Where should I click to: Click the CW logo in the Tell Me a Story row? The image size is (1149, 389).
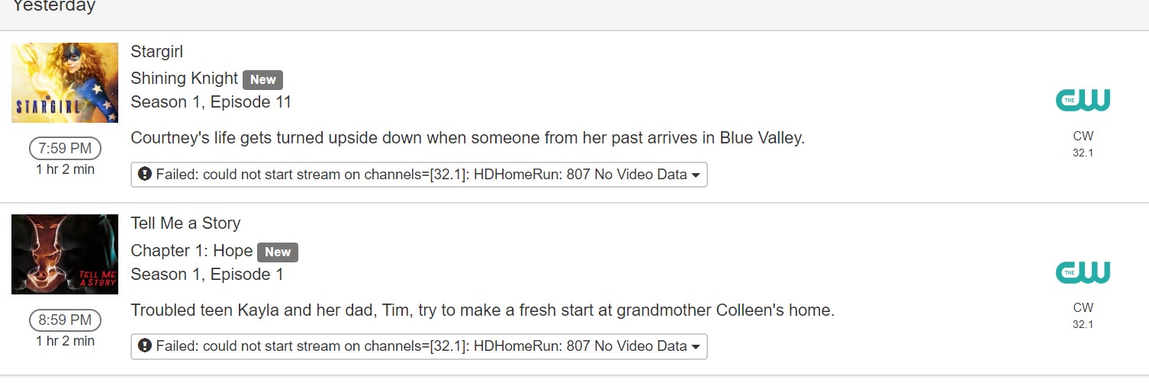[x=1083, y=272]
